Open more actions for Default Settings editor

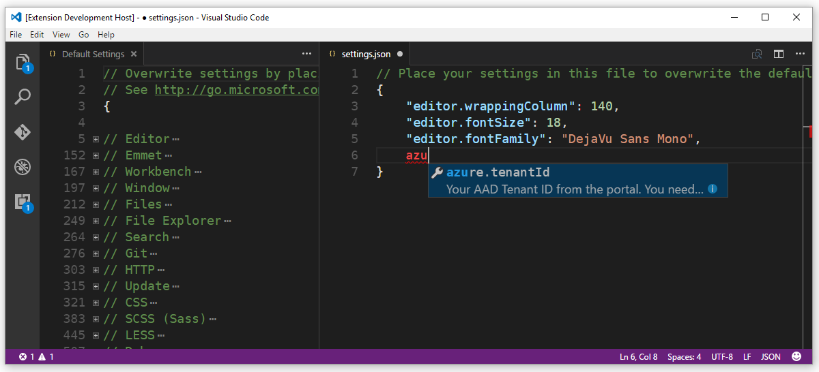[306, 54]
